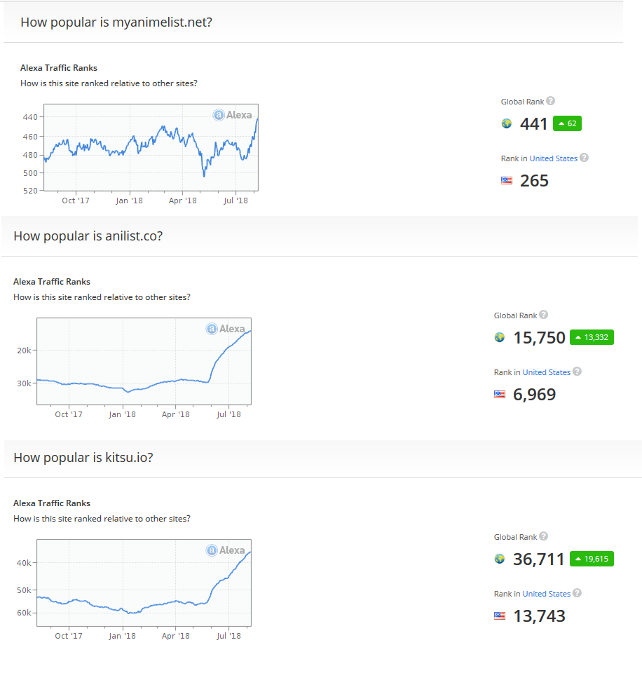The width and height of the screenshot is (642, 673).
Task: Click help icon beside kitsu US rank
Action: tap(577, 593)
